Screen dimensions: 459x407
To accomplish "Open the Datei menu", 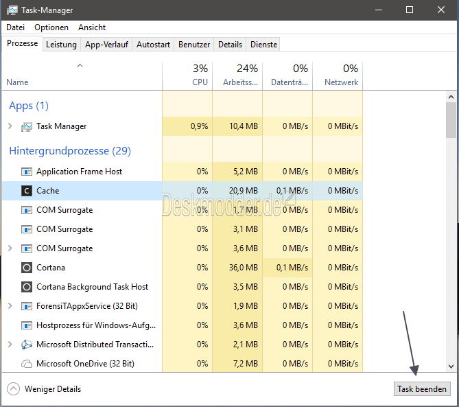I will 16,27.
